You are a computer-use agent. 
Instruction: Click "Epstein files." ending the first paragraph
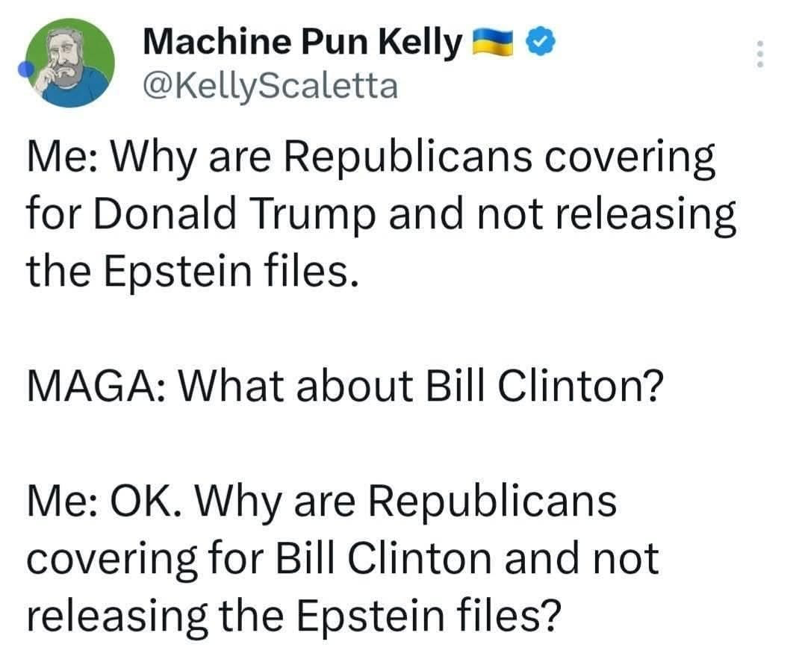point(231,272)
